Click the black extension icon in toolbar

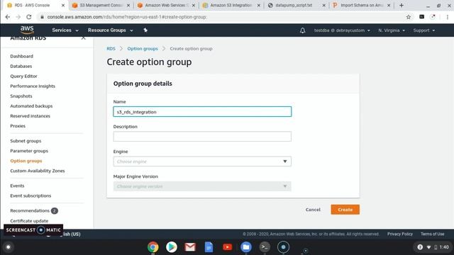coord(421,17)
